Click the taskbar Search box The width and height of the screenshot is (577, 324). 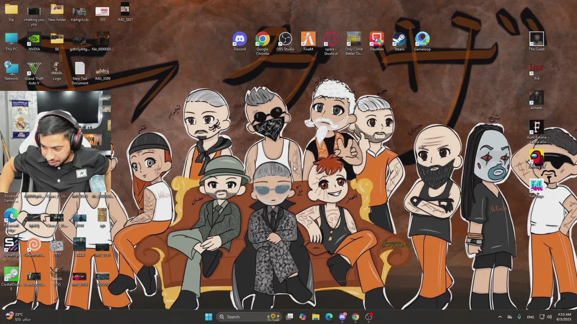[249, 317]
